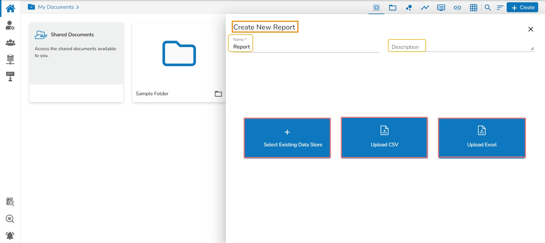Viewport: 545px width, 243px height.
Task: Open the Sample Folder thumbnail
Action: tap(179, 54)
